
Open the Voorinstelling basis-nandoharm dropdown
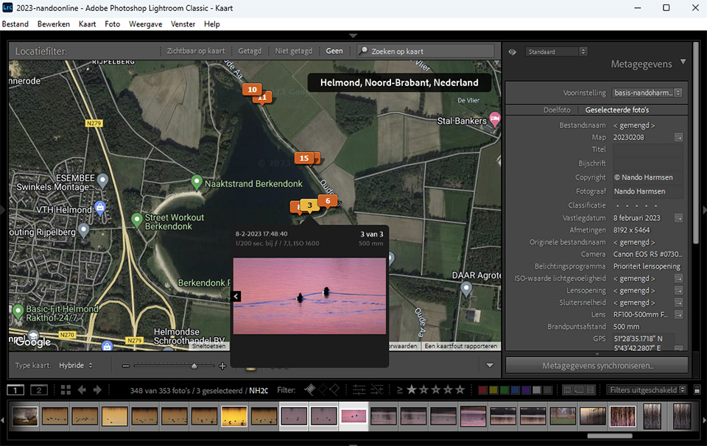pos(647,93)
